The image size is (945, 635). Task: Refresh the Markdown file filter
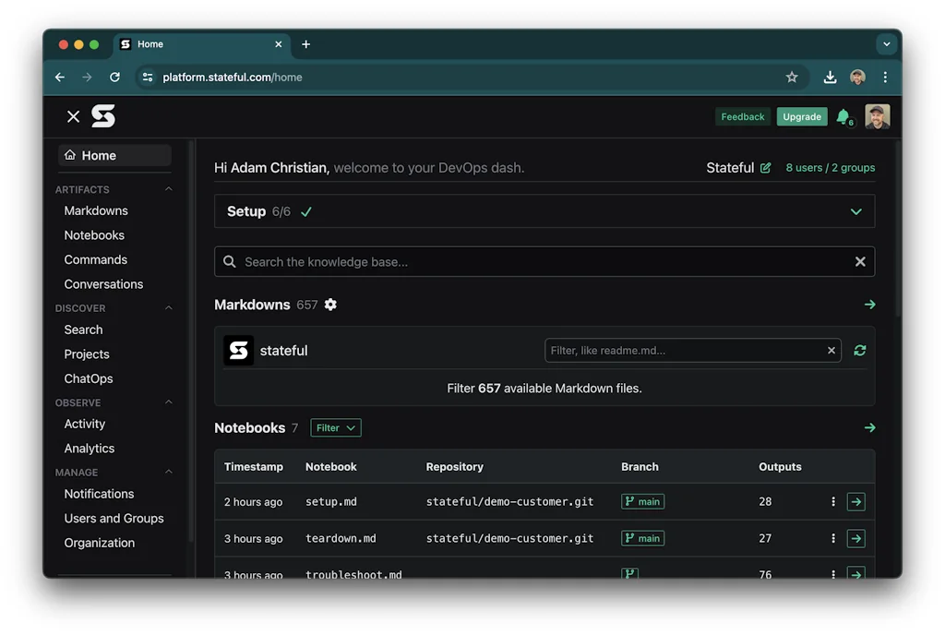(859, 350)
